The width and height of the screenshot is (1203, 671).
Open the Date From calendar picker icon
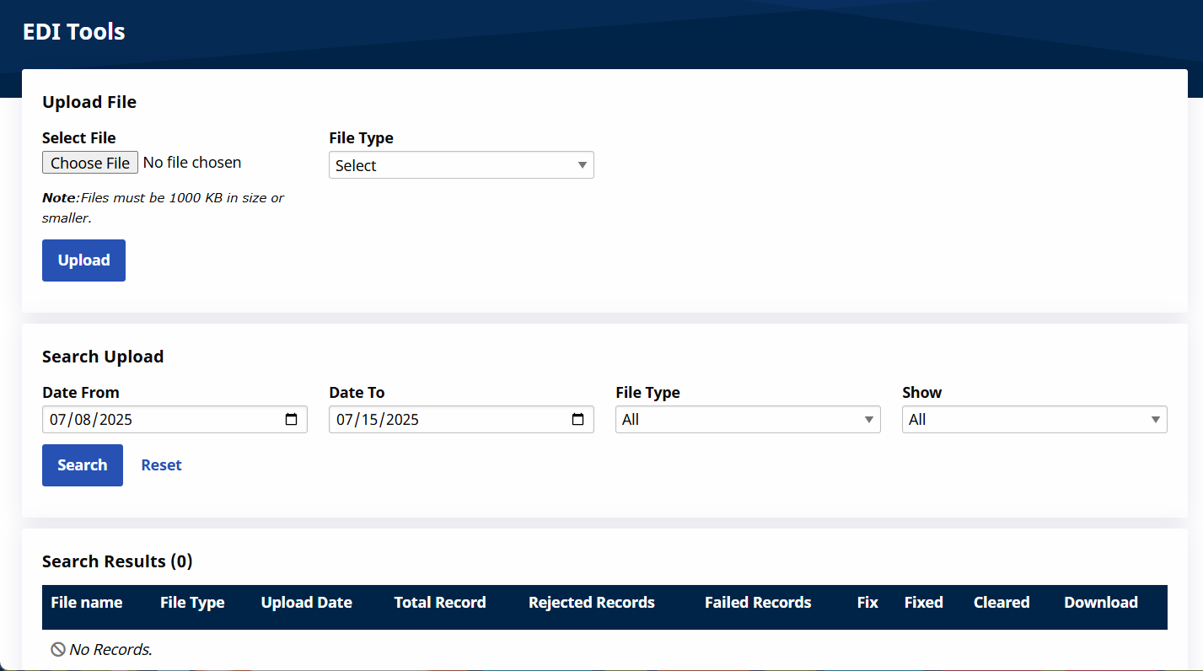tap(292, 420)
